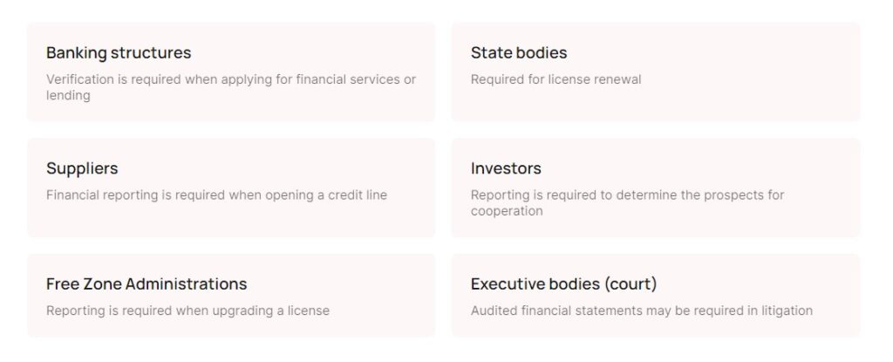Image resolution: width=893 pixels, height=362 pixels.
Task: Click the audited financial statements litigation text
Action: point(641,311)
